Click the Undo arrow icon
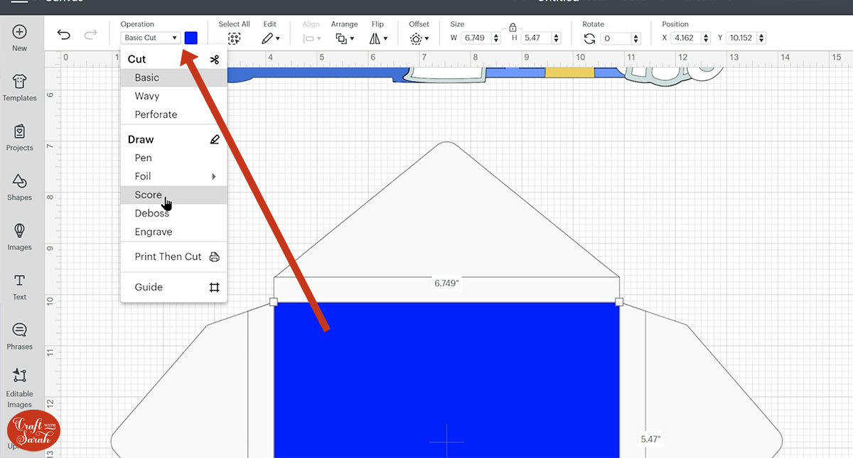The height and width of the screenshot is (458, 853). [x=64, y=36]
